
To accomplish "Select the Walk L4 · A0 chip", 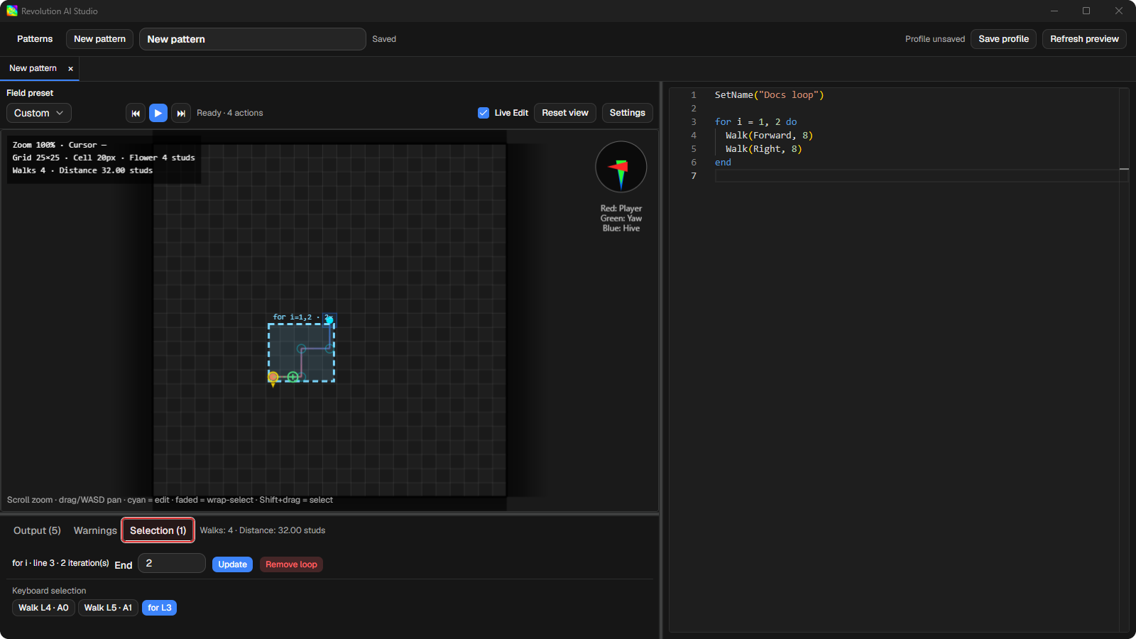I will point(43,608).
